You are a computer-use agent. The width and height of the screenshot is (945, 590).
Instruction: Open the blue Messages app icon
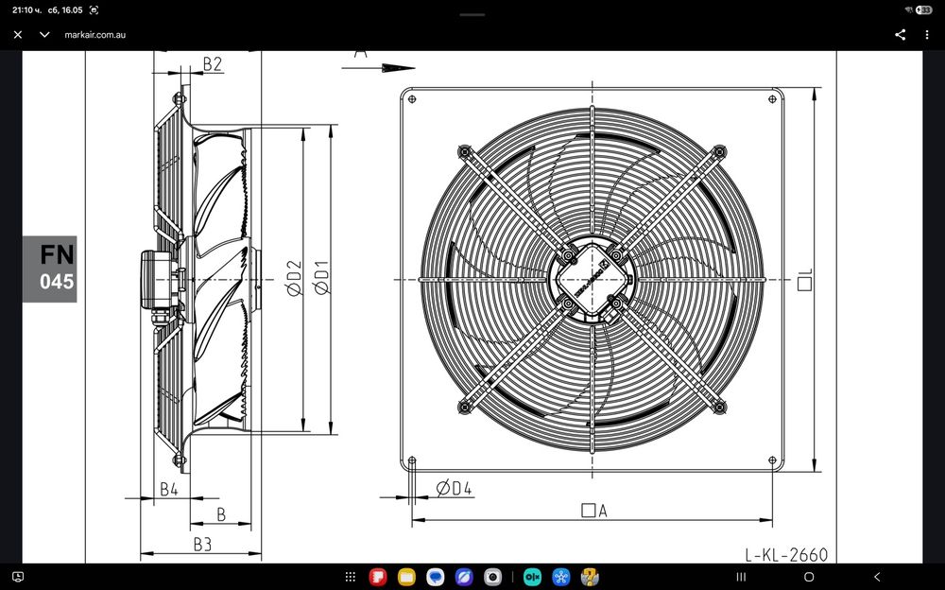(x=435, y=577)
